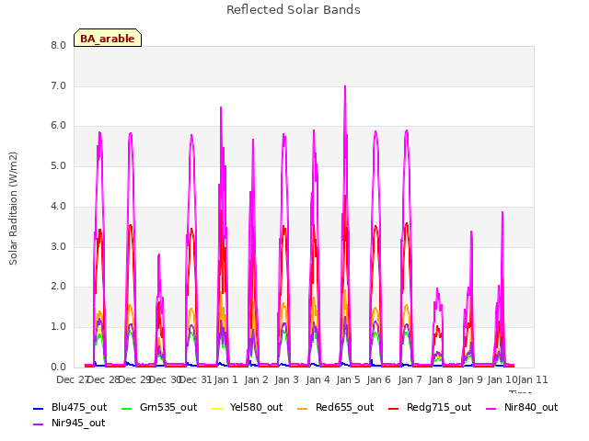
Task: Click the Nir945_out legend label
Action: [x=78, y=423]
